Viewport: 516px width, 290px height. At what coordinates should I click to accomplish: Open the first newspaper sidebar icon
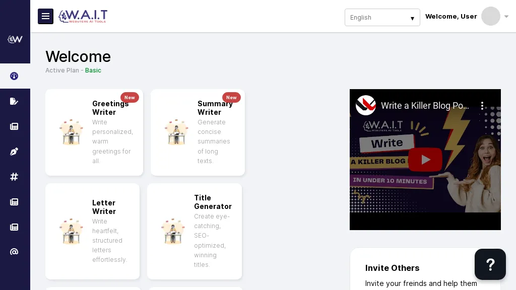[14, 126]
